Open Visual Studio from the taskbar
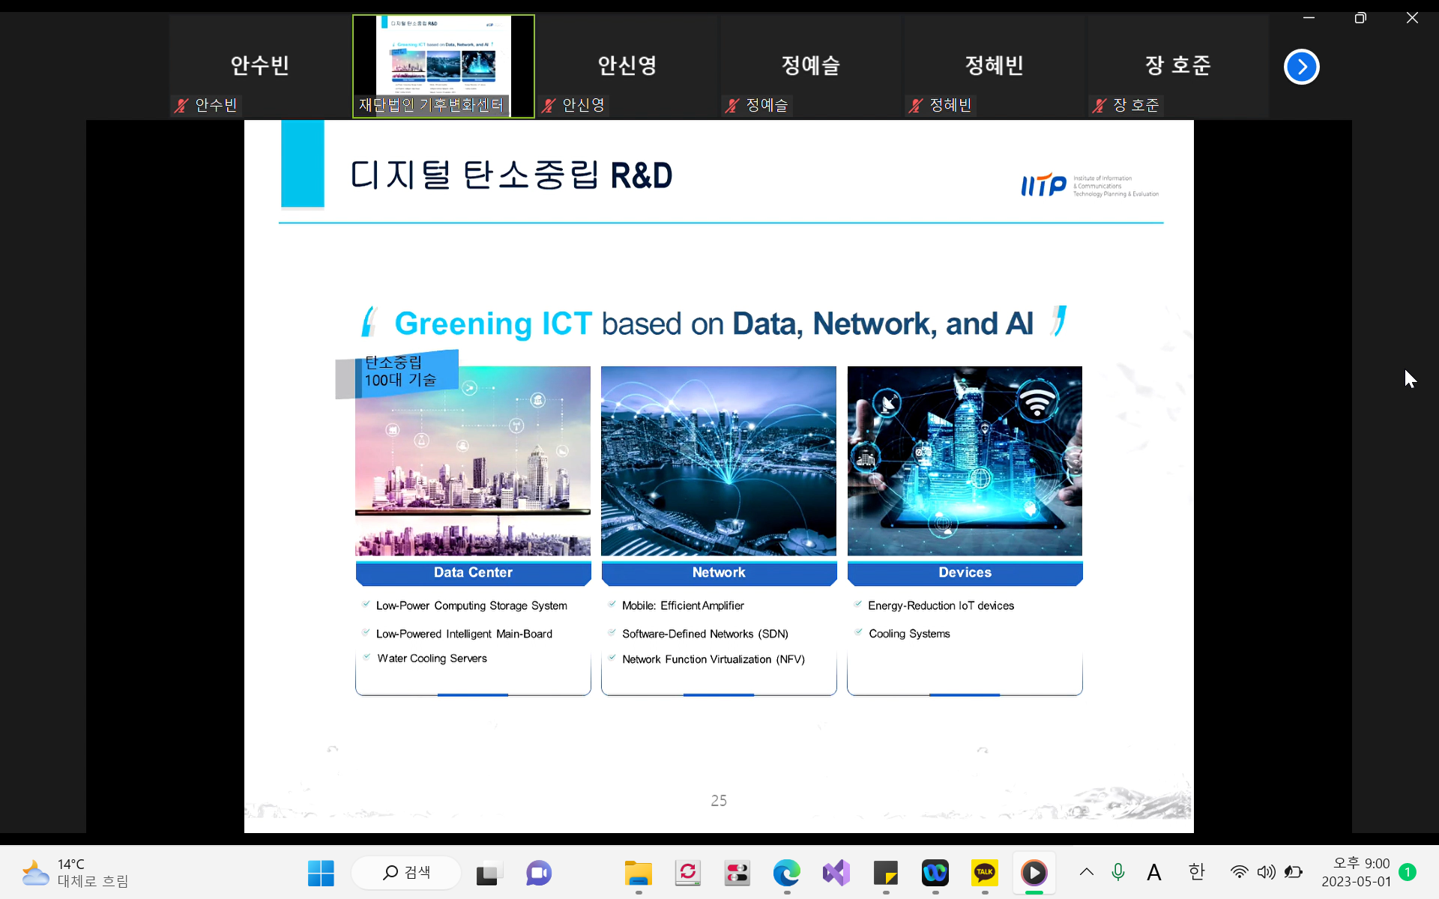The height and width of the screenshot is (899, 1439). (836, 873)
